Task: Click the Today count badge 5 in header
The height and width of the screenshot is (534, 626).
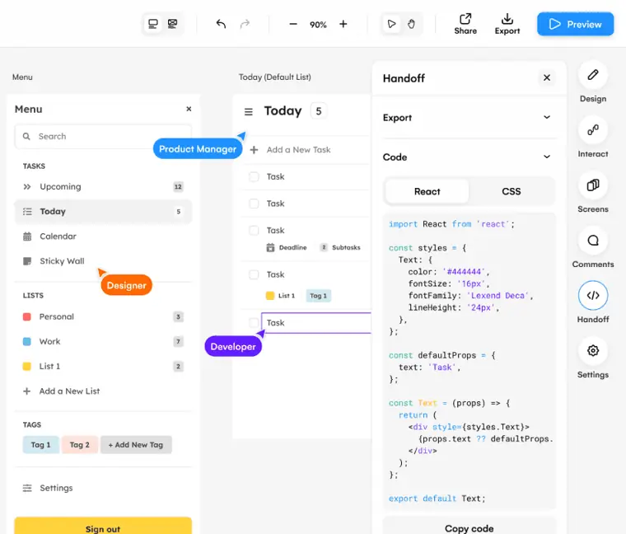Action: point(319,111)
